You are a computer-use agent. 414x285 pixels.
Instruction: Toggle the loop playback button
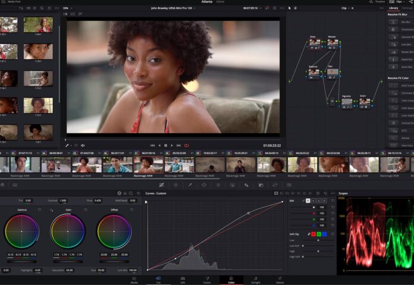pos(186,145)
